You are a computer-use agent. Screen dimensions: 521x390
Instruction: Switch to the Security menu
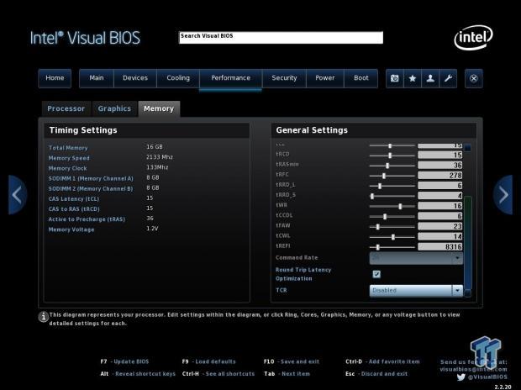(x=284, y=78)
